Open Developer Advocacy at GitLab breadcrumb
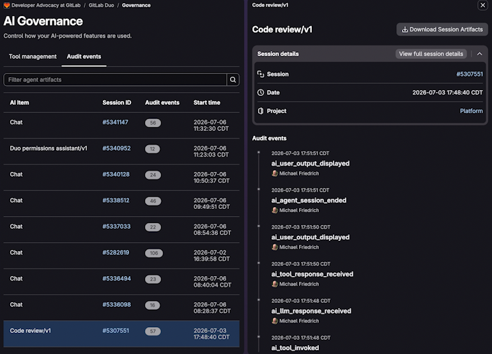The height and width of the screenshot is (354, 492). tap(46, 5)
